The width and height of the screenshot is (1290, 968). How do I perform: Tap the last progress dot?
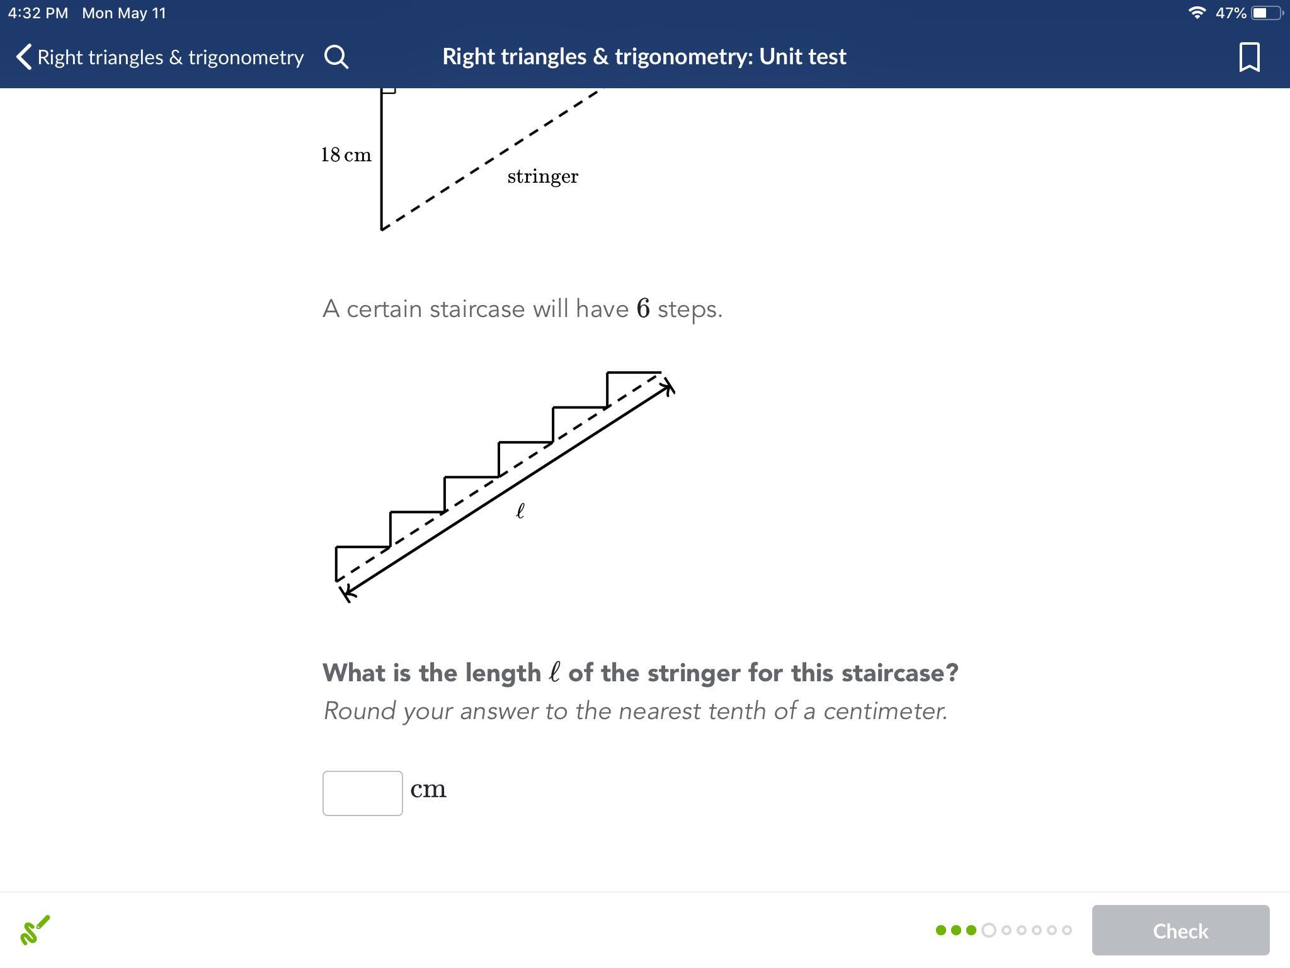pyautogui.click(x=1067, y=930)
